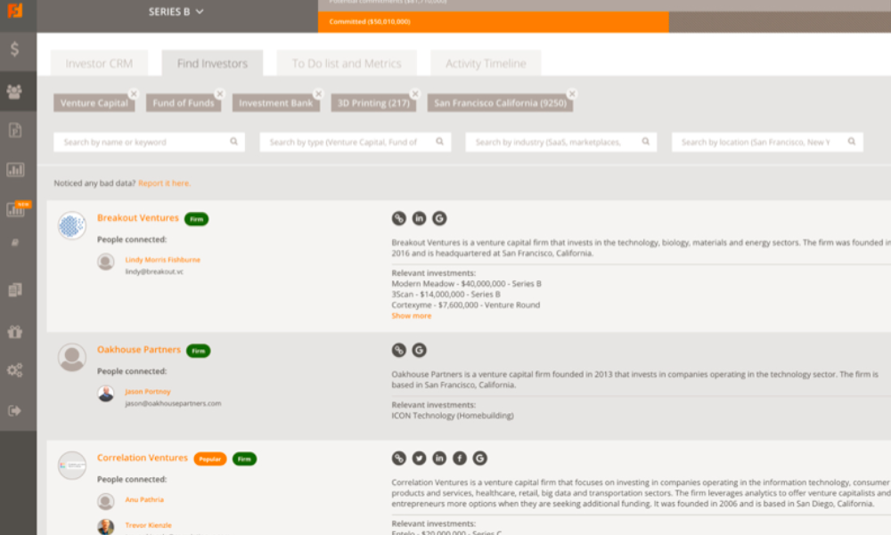Open the gift icon in the sidebar

coord(15,331)
